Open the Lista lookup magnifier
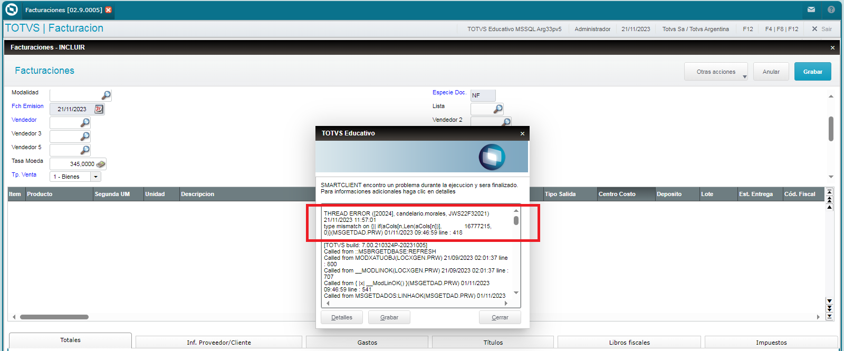Screen dimensions: 844x351 pyautogui.click(x=498, y=109)
